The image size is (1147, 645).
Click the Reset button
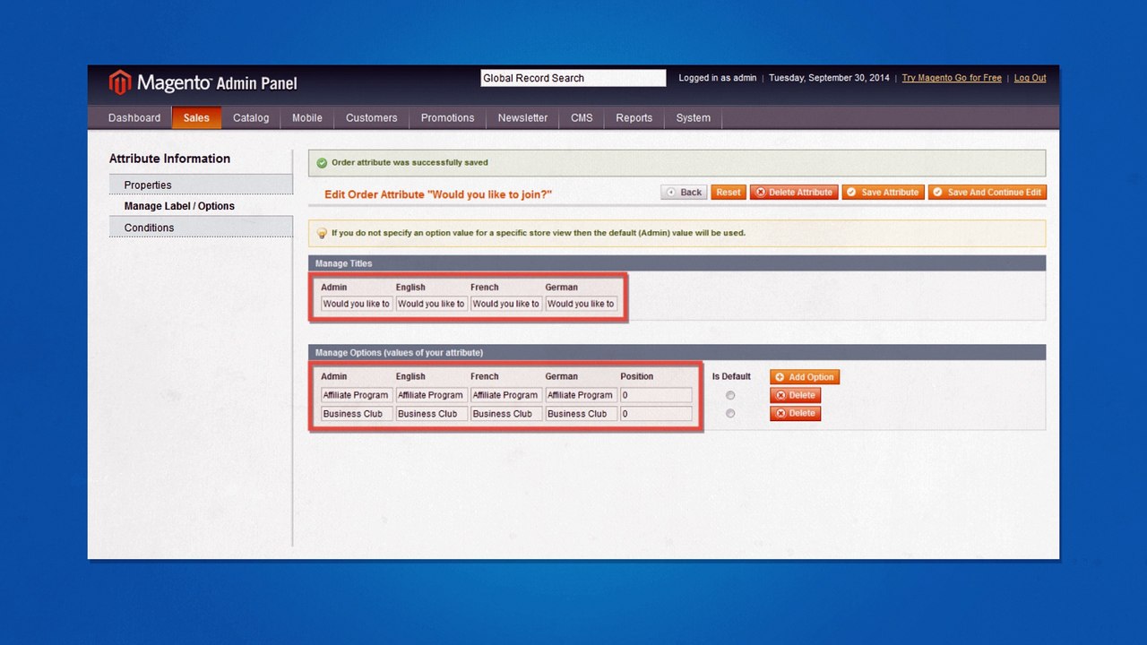[729, 193]
